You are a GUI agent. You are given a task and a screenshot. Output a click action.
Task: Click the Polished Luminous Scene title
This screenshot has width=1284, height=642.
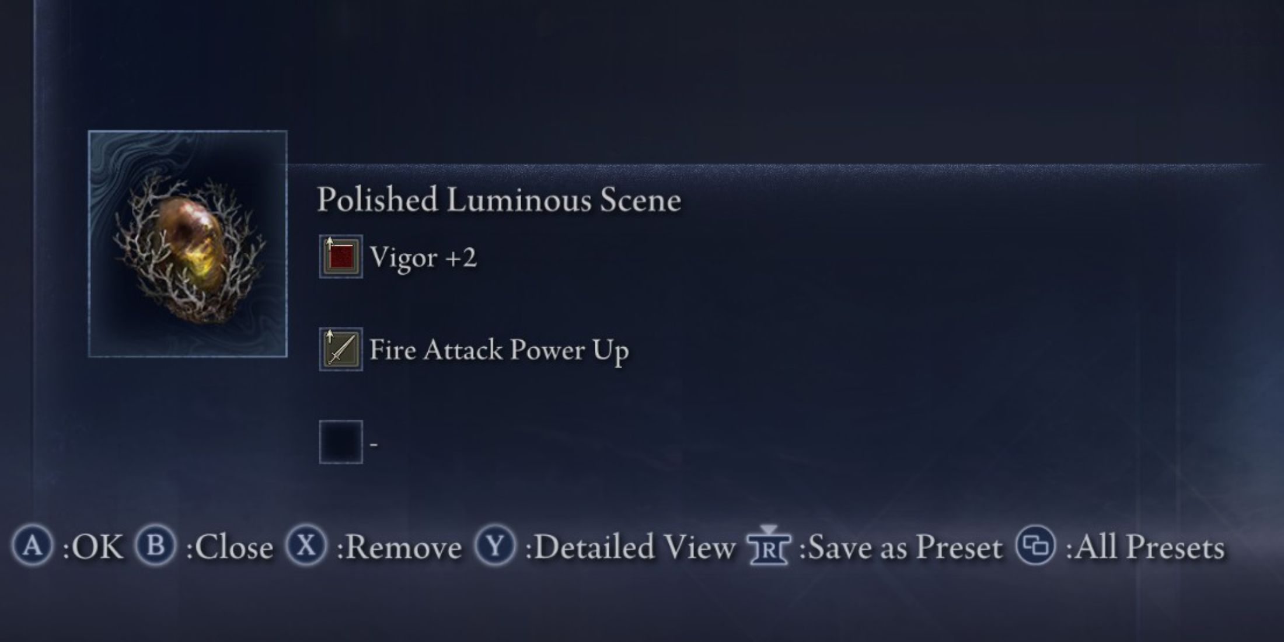coord(499,200)
